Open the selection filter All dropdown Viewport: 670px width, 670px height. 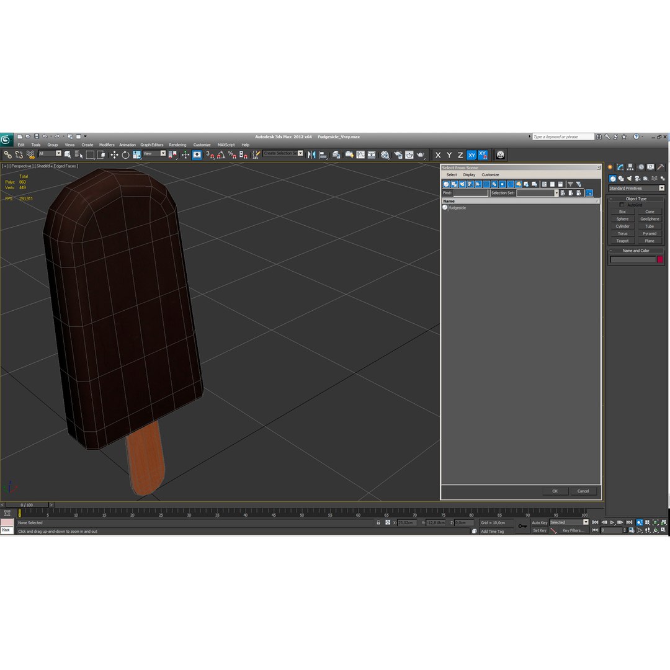coord(50,153)
